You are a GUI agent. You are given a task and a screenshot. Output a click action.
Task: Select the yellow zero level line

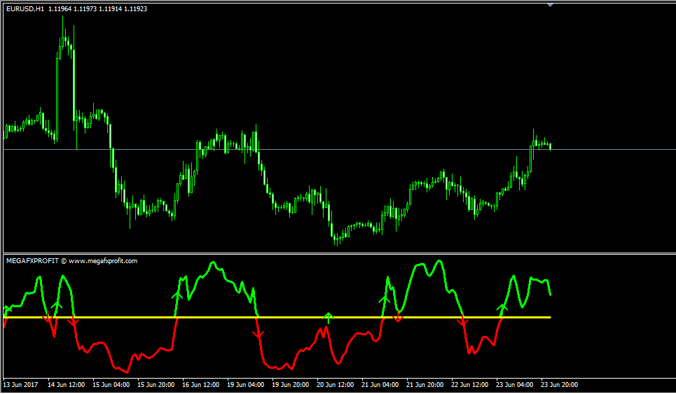280,318
